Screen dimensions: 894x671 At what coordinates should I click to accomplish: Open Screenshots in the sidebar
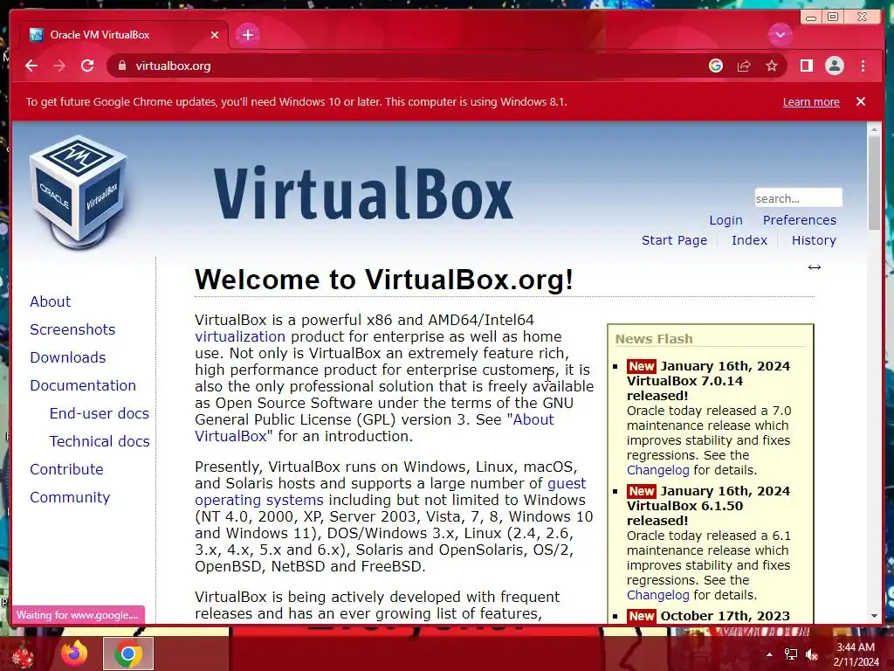point(72,329)
